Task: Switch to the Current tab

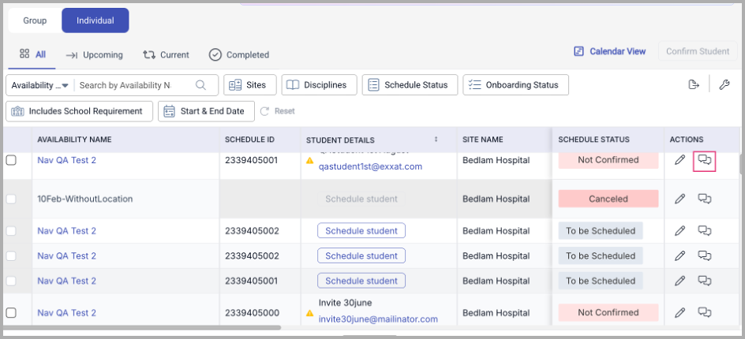Action: click(x=166, y=55)
